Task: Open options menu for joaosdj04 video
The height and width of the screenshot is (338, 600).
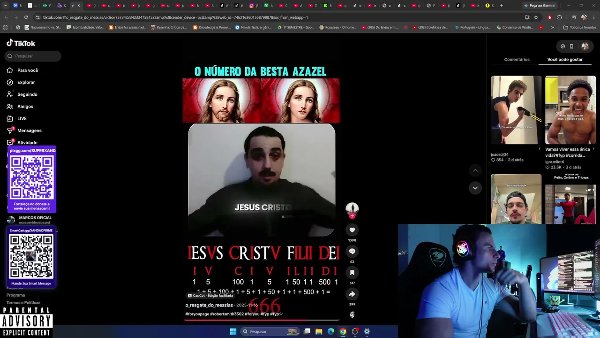Action: click(539, 149)
